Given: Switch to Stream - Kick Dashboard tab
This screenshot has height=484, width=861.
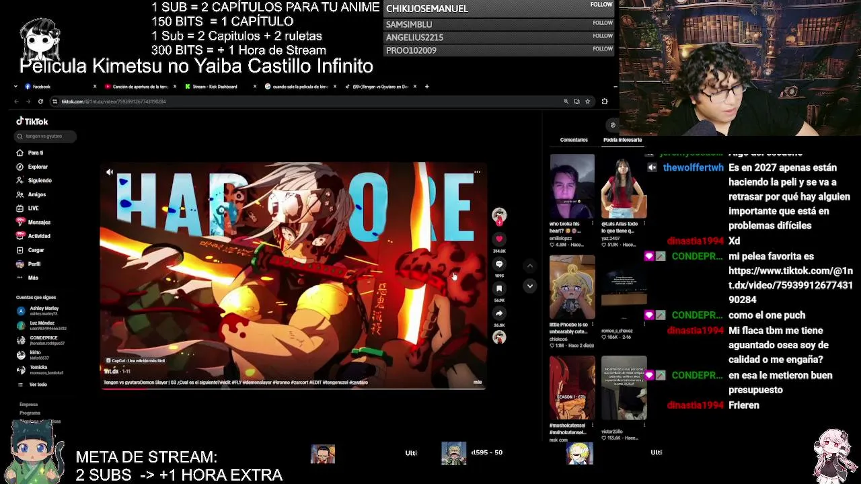Looking at the screenshot, I should click(215, 87).
